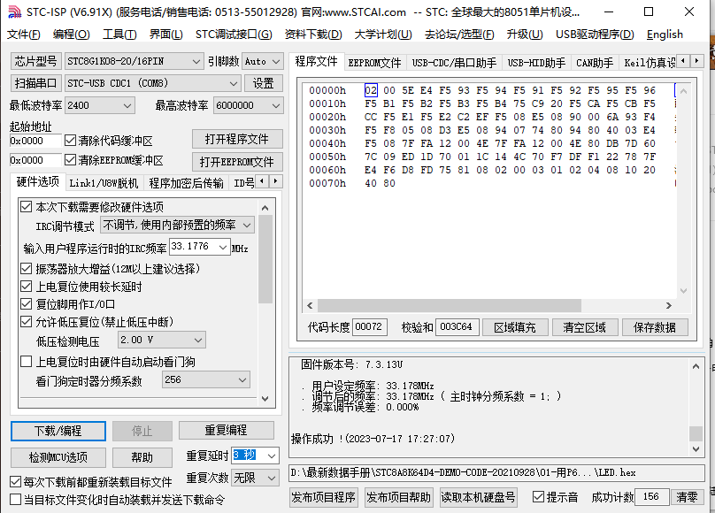Click 发布项目程序 button
Viewport: 715px width, 513px height.
point(323,497)
